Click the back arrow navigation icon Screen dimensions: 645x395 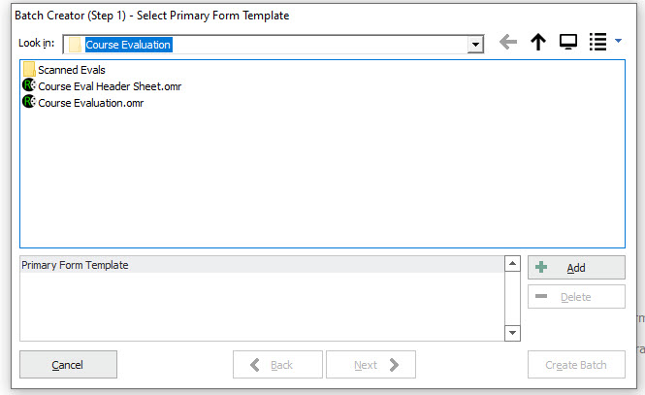point(508,42)
